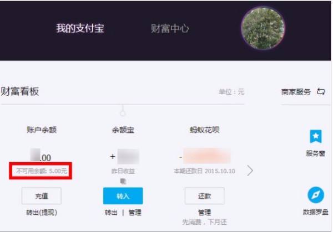
Task: Click the 账户余额 heading
Action: click(42, 130)
